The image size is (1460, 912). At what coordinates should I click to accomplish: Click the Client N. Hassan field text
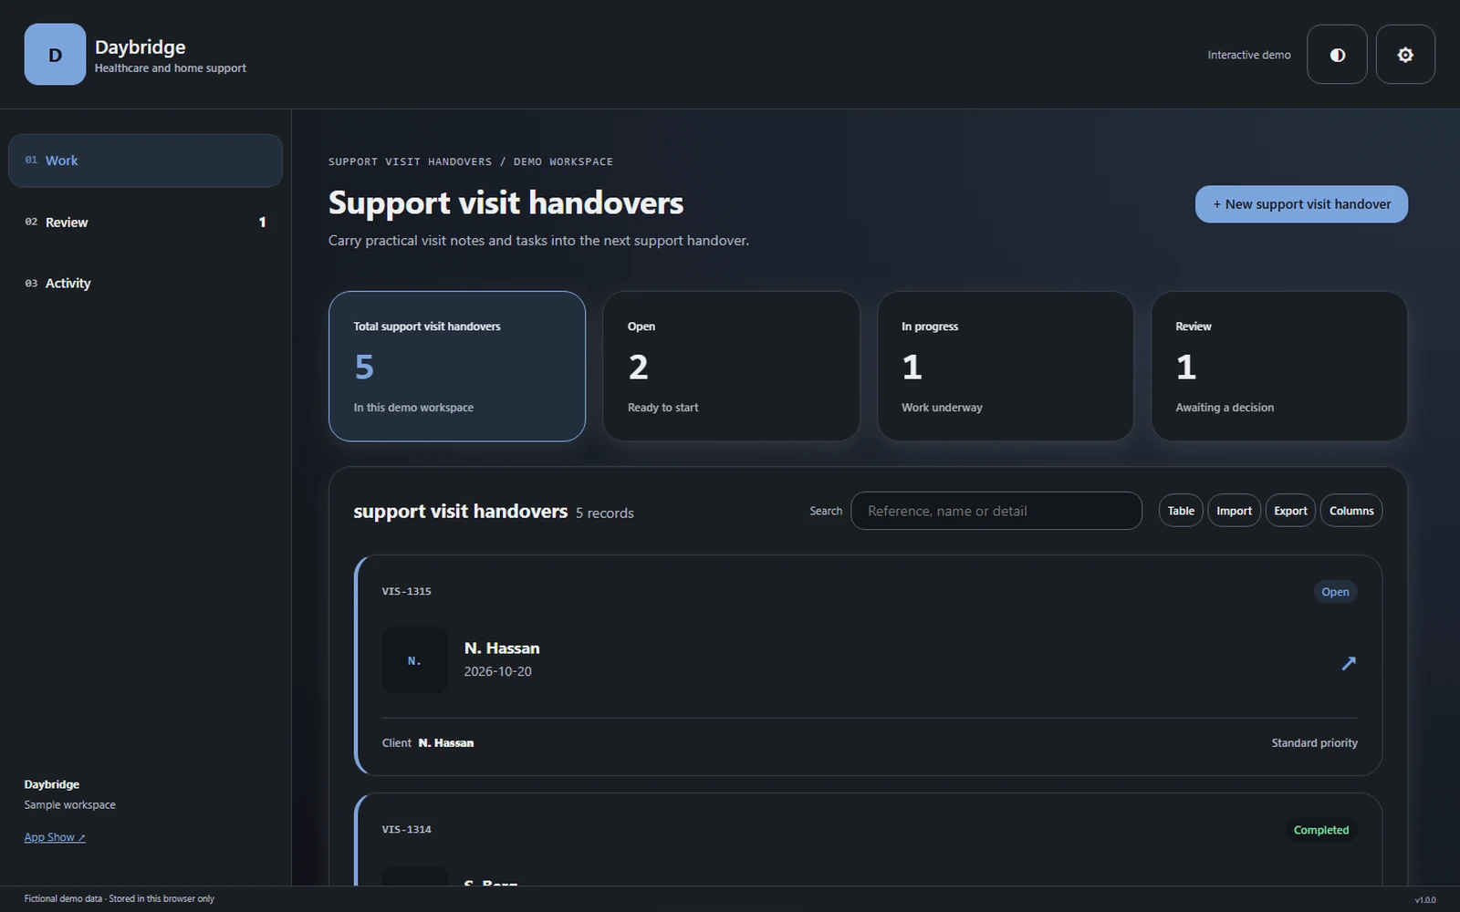pyautogui.click(x=428, y=742)
